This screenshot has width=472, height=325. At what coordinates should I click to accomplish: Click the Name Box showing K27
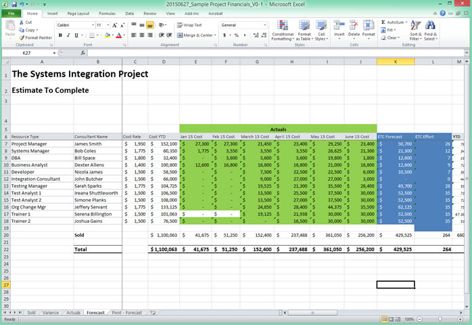27,53
